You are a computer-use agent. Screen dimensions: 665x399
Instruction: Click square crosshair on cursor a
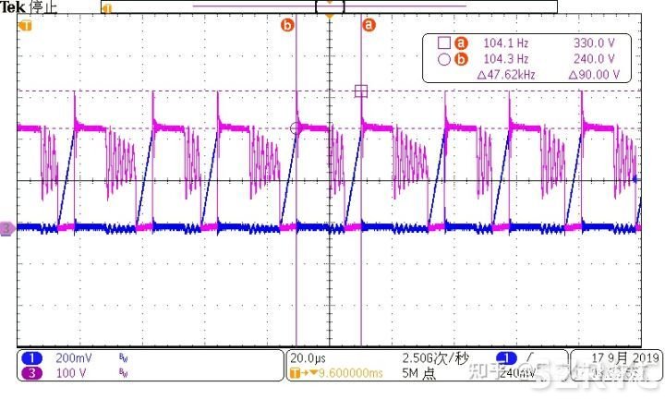[x=361, y=91]
